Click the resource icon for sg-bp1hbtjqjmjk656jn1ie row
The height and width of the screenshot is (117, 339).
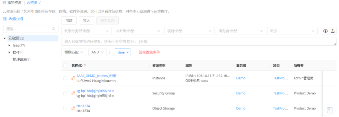[x=73, y=93]
